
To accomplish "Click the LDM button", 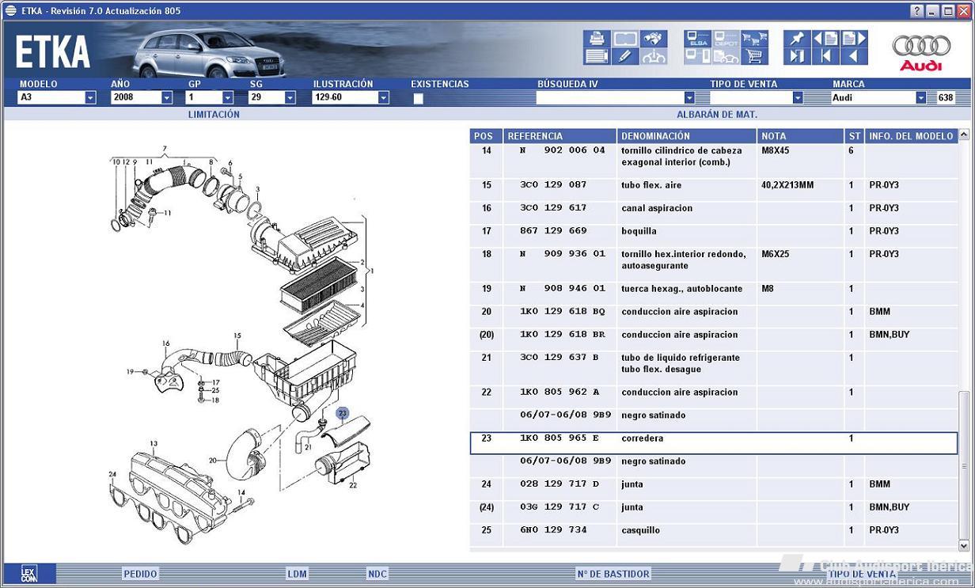I will (297, 574).
